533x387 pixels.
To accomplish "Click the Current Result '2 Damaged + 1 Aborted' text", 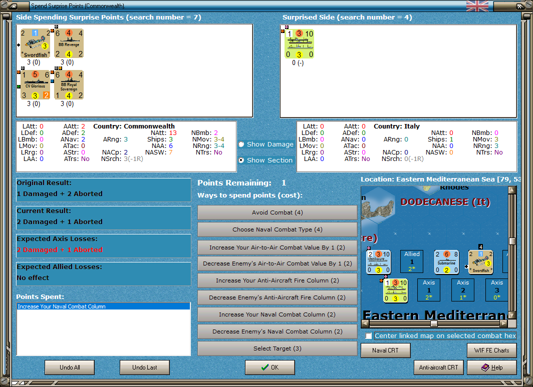I will point(60,221).
